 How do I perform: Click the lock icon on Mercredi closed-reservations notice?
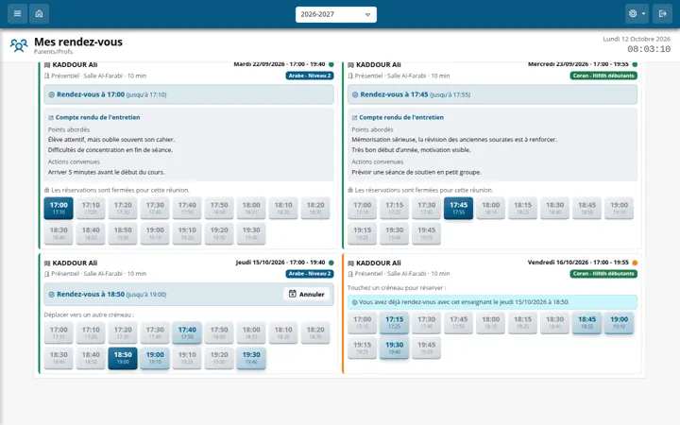tap(350, 190)
